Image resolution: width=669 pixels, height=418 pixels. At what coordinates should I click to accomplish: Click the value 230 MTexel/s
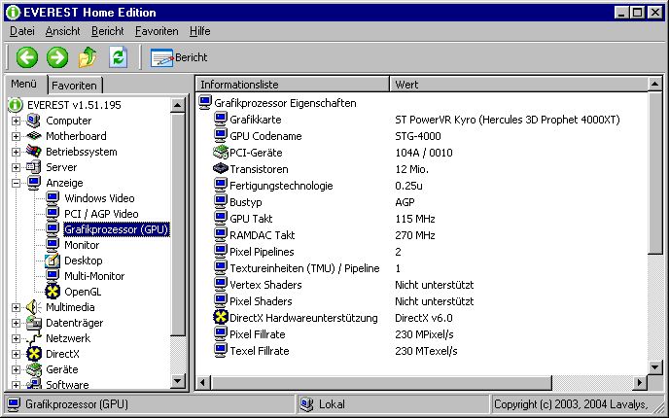point(426,351)
